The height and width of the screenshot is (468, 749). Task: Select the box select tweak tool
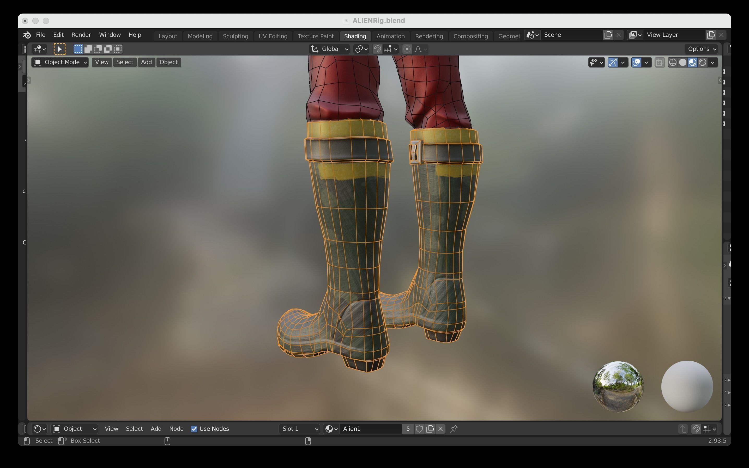coord(60,49)
